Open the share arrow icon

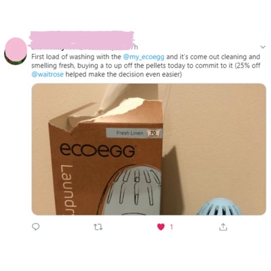click(223, 227)
